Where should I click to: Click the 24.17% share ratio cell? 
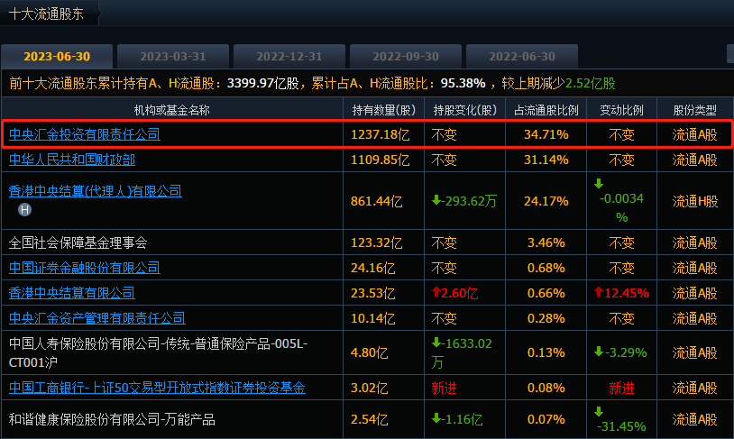click(x=546, y=201)
